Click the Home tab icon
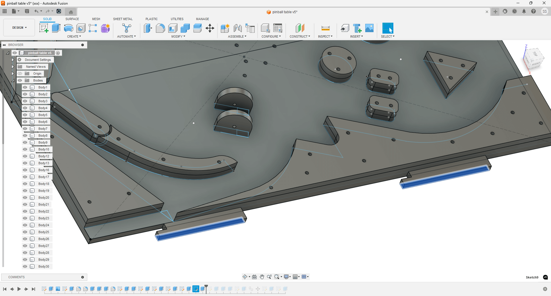Screen dimensions: 551x296 (x=71, y=12)
